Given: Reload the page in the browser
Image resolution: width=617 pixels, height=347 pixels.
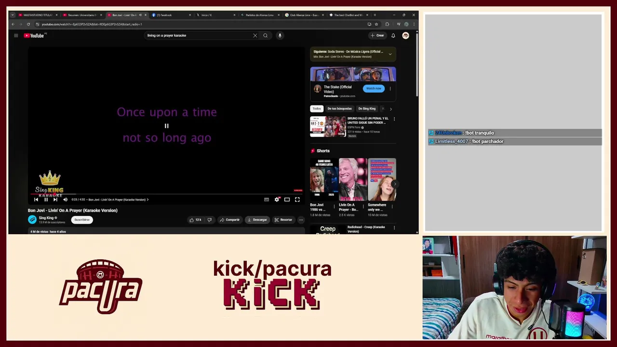Looking at the screenshot, I should point(28,24).
